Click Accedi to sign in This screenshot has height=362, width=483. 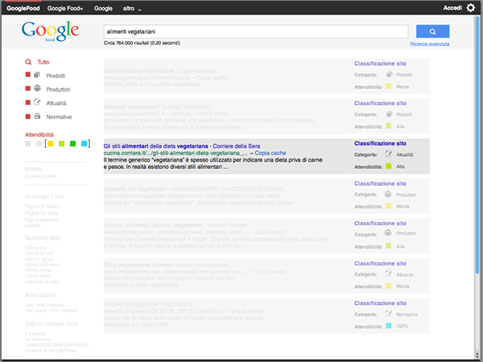(x=452, y=8)
